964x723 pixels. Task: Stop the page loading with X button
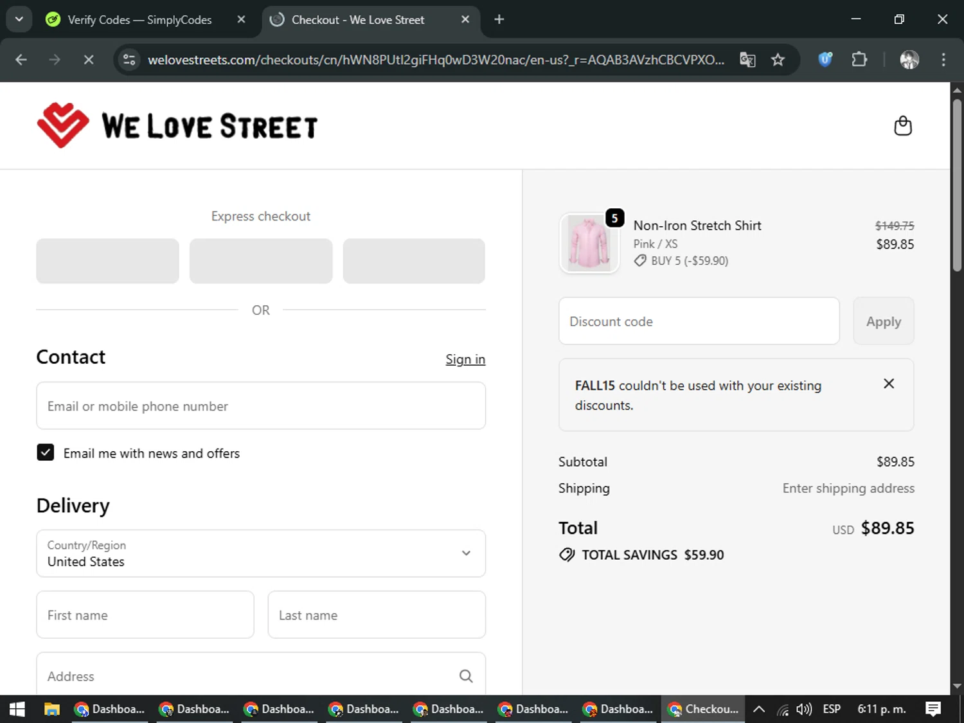[89, 60]
